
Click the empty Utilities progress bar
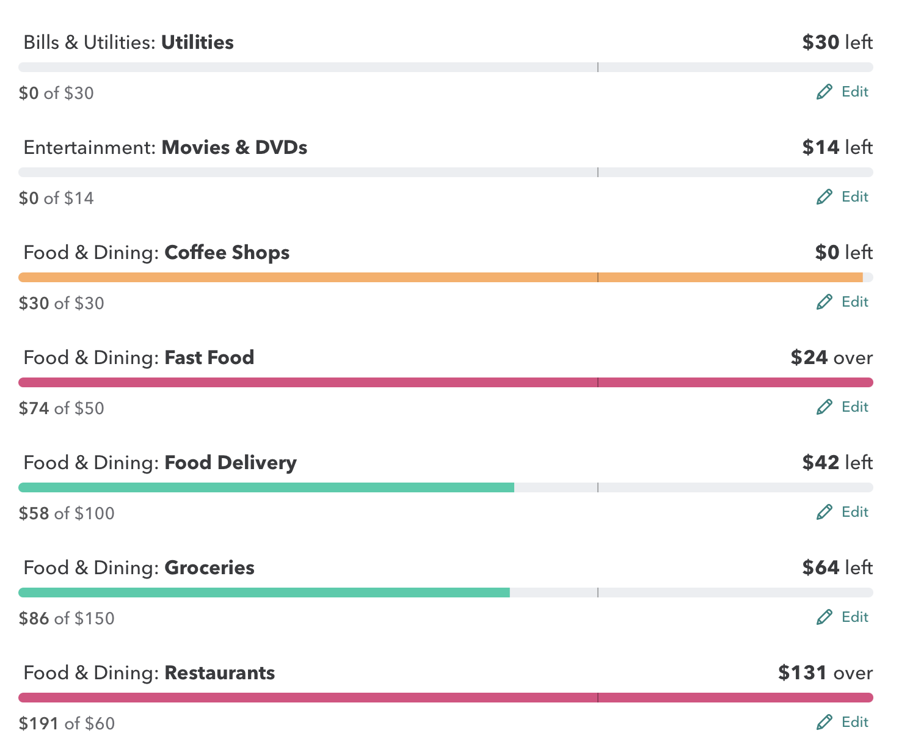tap(446, 67)
